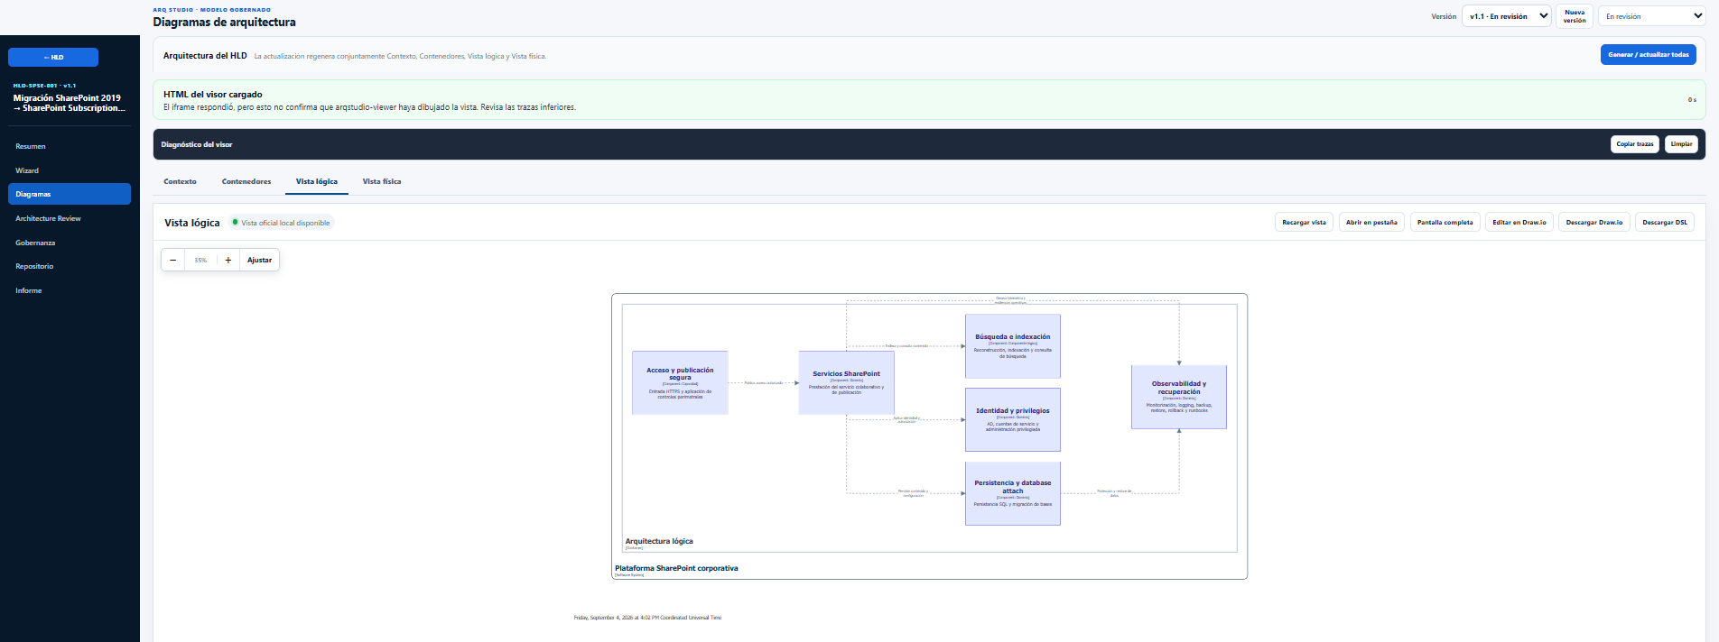The width and height of the screenshot is (1719, 642).
Task: Click the Recargar vista button
Action: [1305, 222]
